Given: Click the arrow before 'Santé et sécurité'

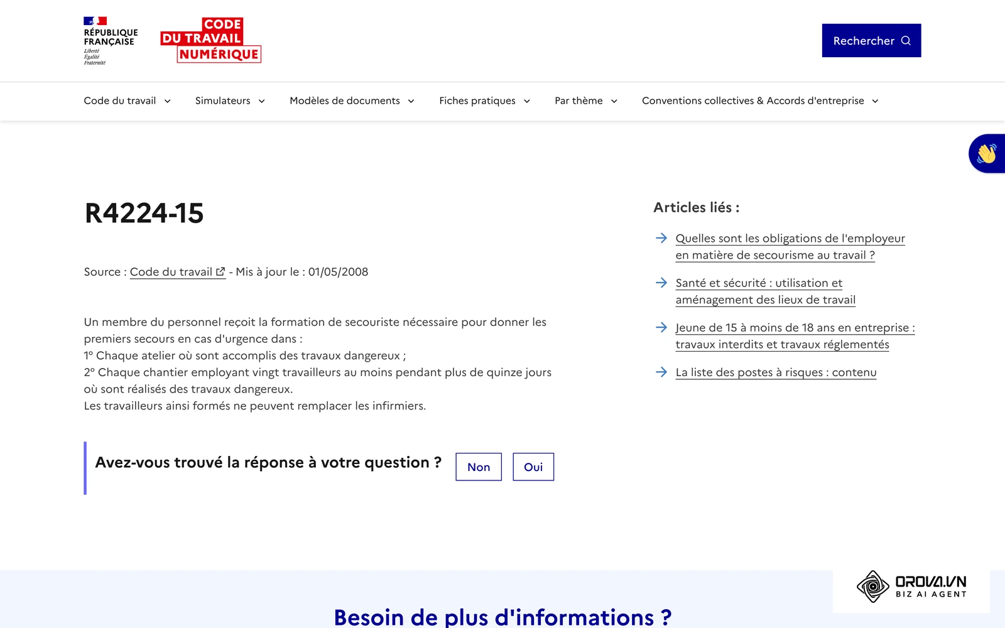Looking at the screenshot, I should 661,283.
